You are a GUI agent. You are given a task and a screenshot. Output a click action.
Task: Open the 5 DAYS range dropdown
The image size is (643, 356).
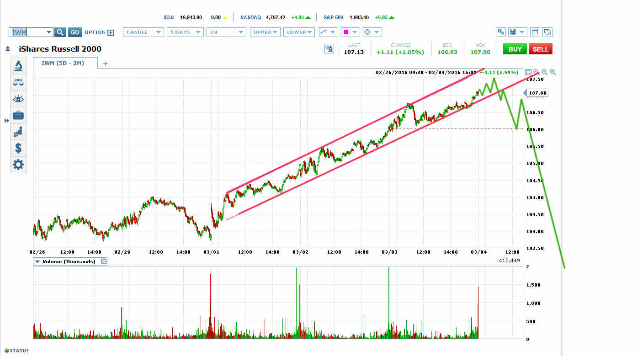point(185,32)
